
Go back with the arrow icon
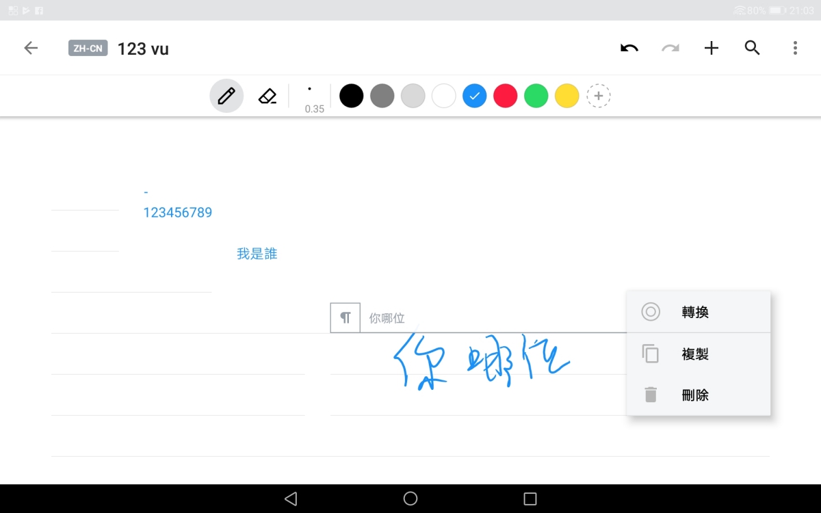click(x=30, y=48)
